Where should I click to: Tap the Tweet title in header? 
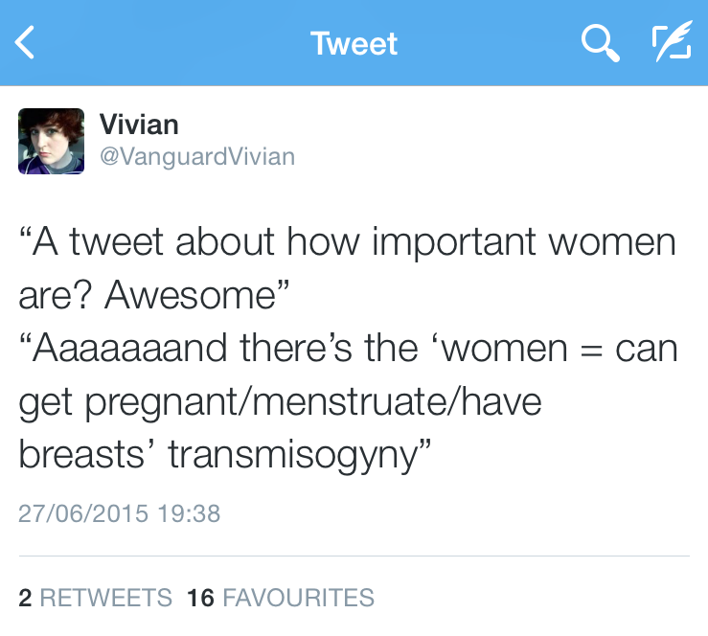pos(354,43)
